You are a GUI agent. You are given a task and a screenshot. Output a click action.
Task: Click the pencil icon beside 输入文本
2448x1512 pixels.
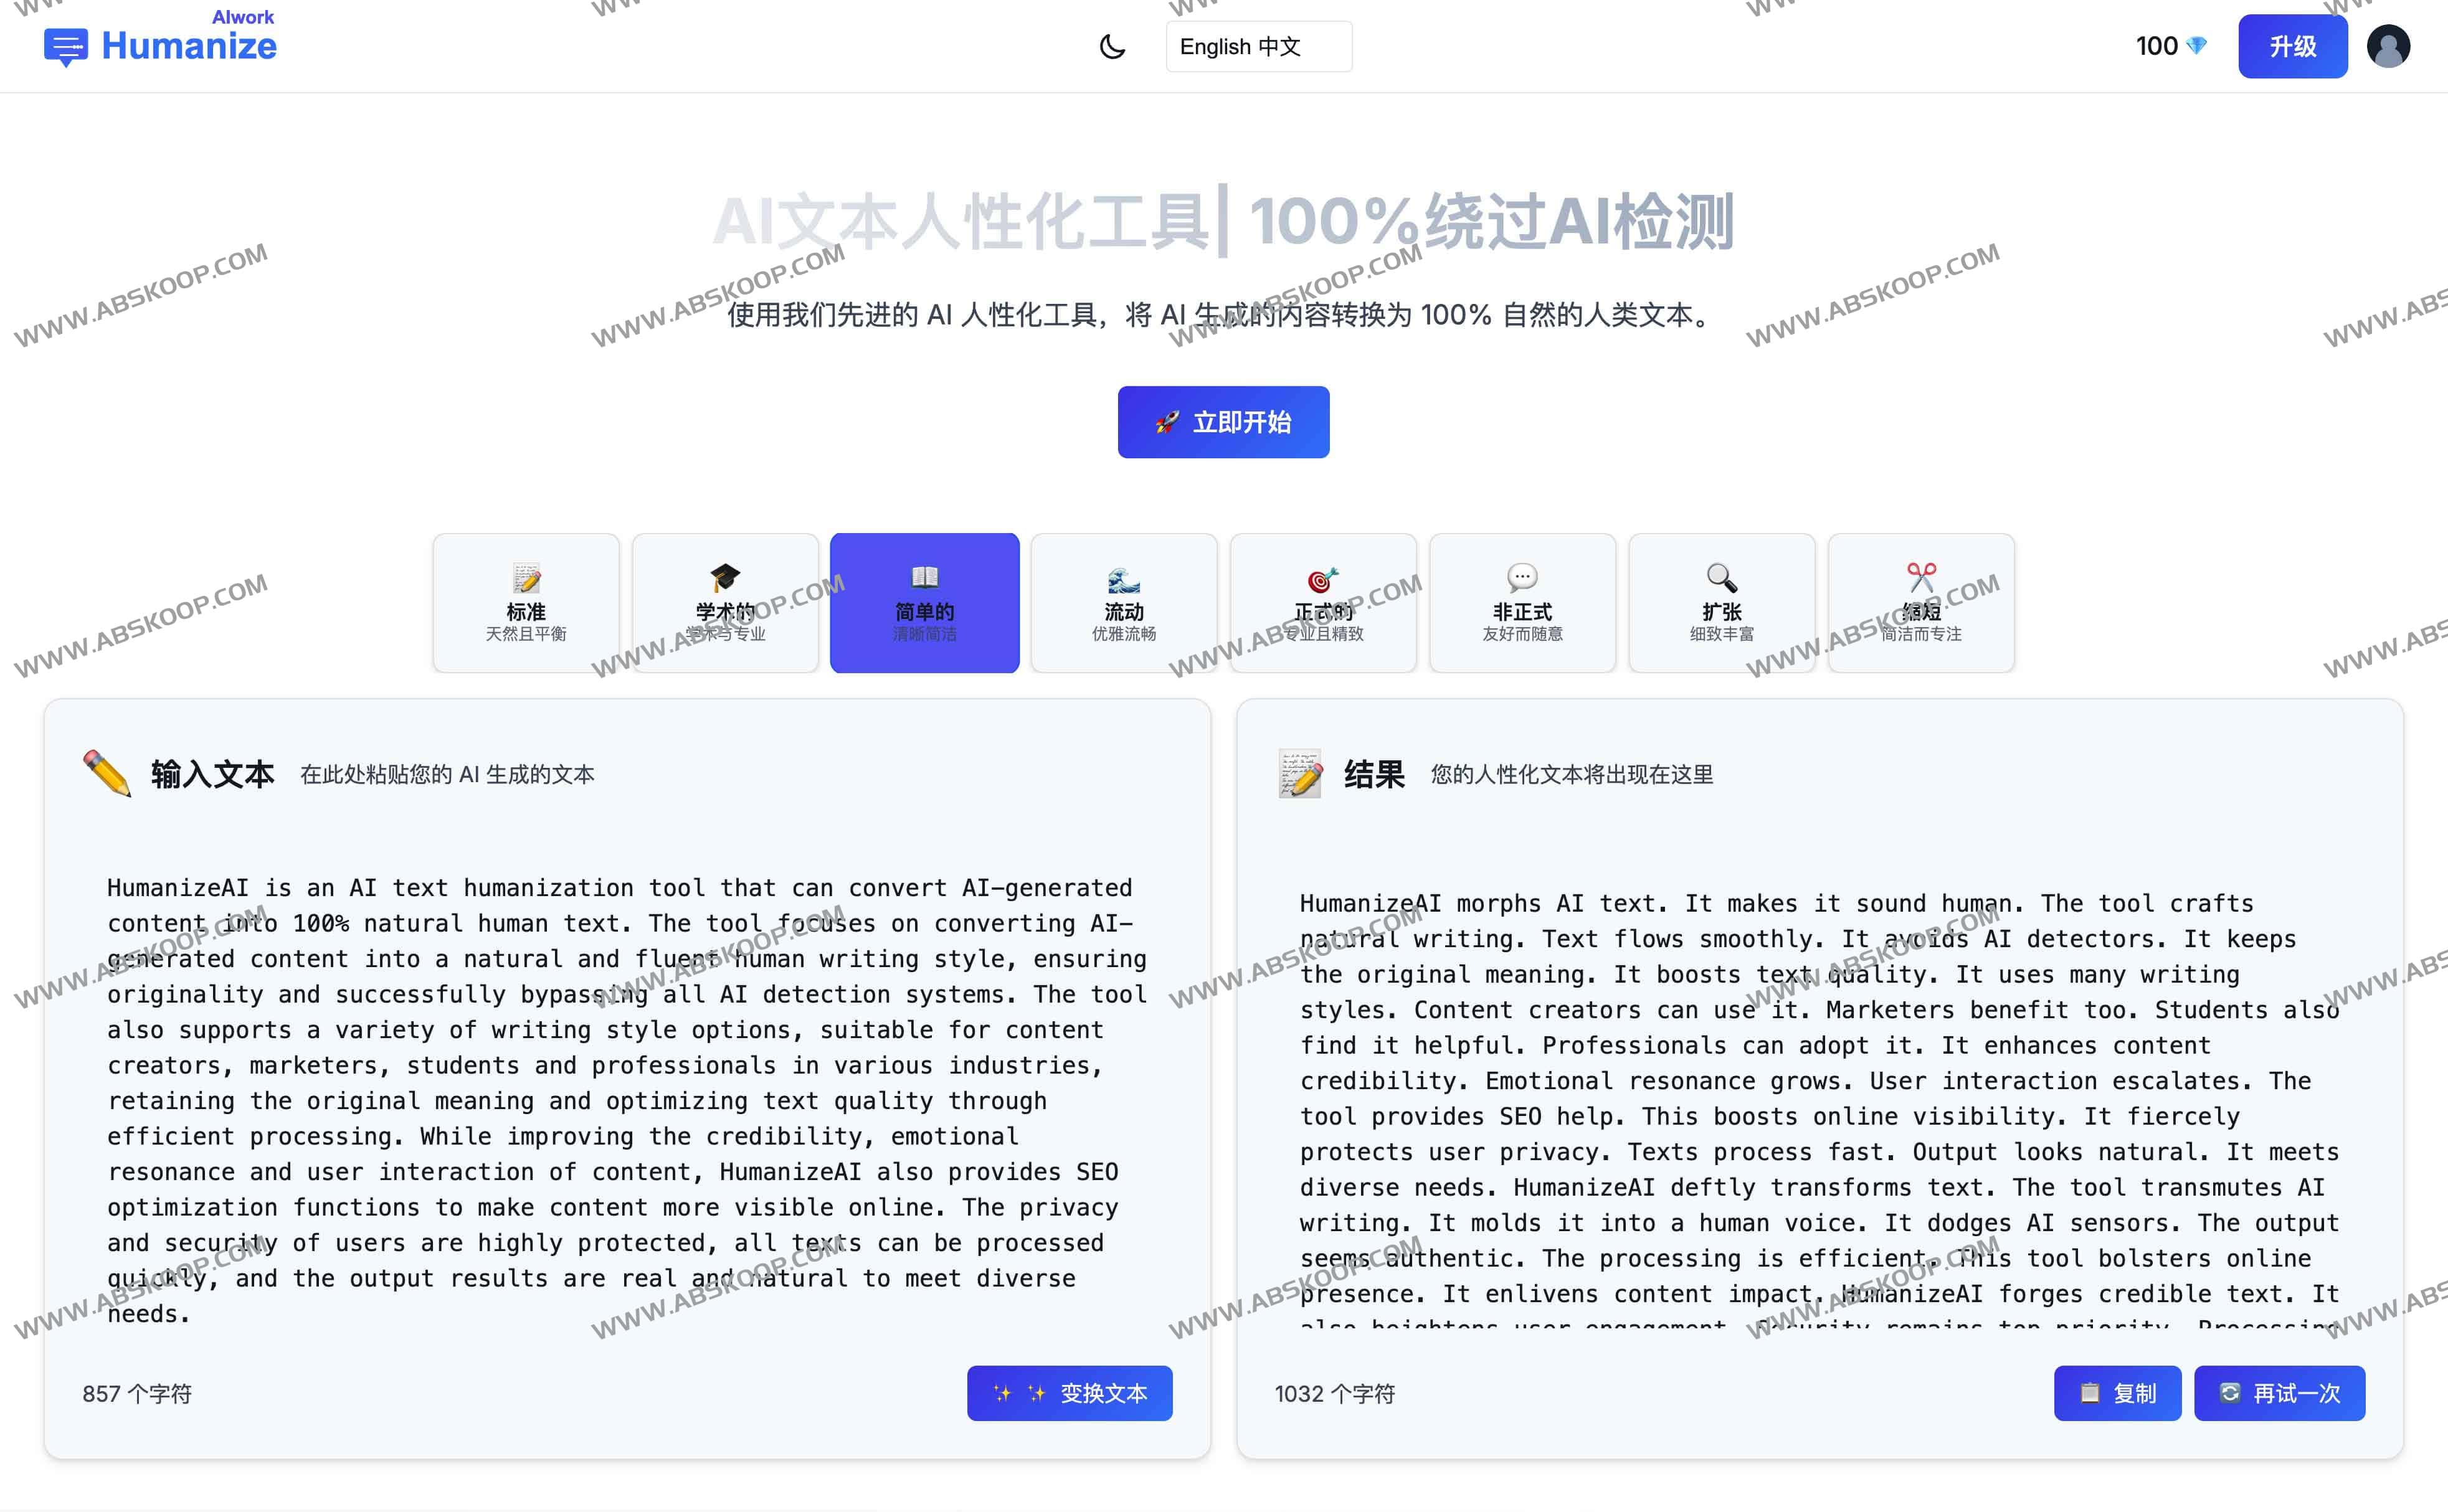[106, 773]
